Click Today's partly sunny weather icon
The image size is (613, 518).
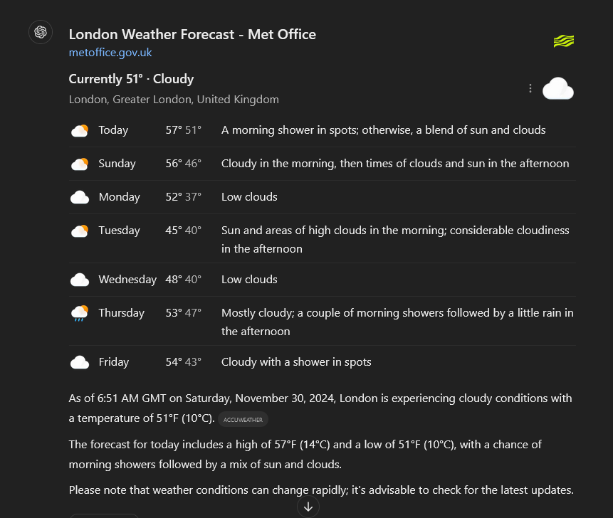(x=80, y=130)
